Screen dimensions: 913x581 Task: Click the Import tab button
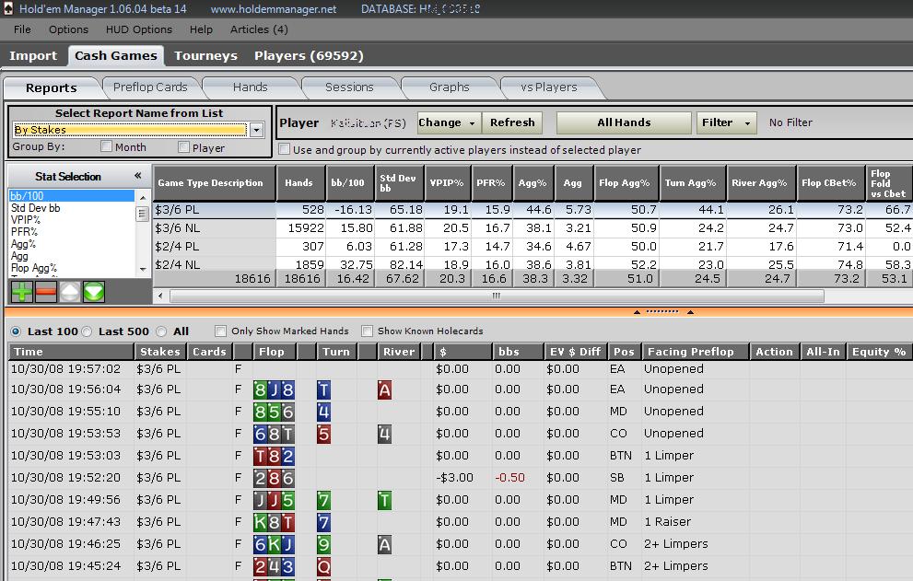[33, 56]
